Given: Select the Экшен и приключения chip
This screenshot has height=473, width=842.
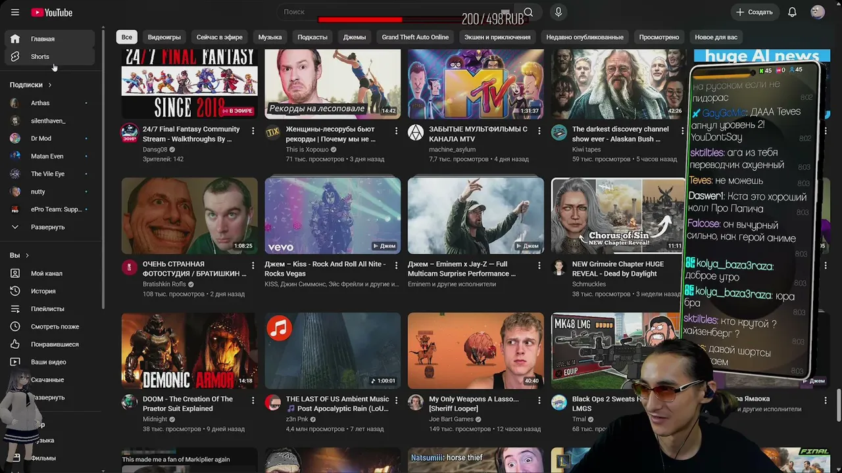Looking at the screenshot, I should click(497, 37).
